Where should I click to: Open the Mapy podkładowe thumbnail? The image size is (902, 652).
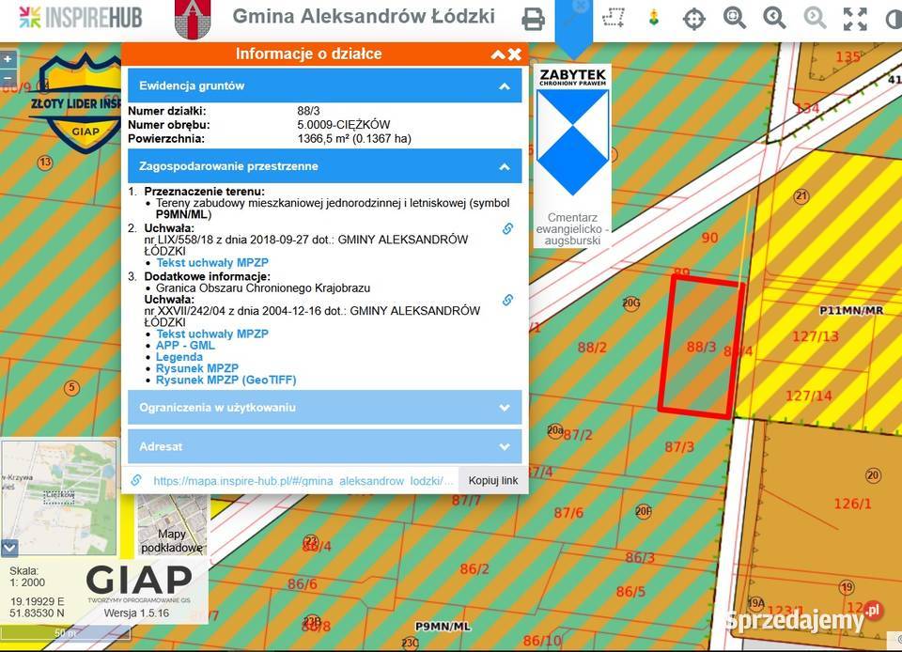pos(172,526)
